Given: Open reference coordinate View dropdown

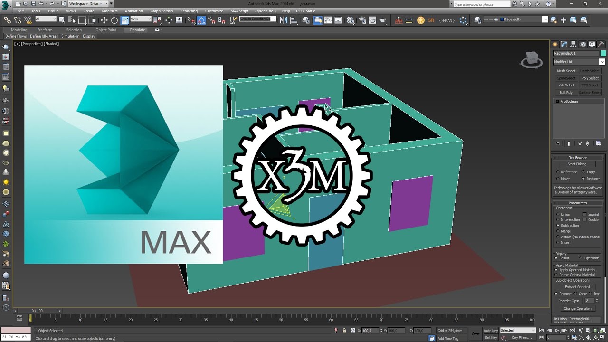Looking at the screenshot, I should tap(141, 19).
